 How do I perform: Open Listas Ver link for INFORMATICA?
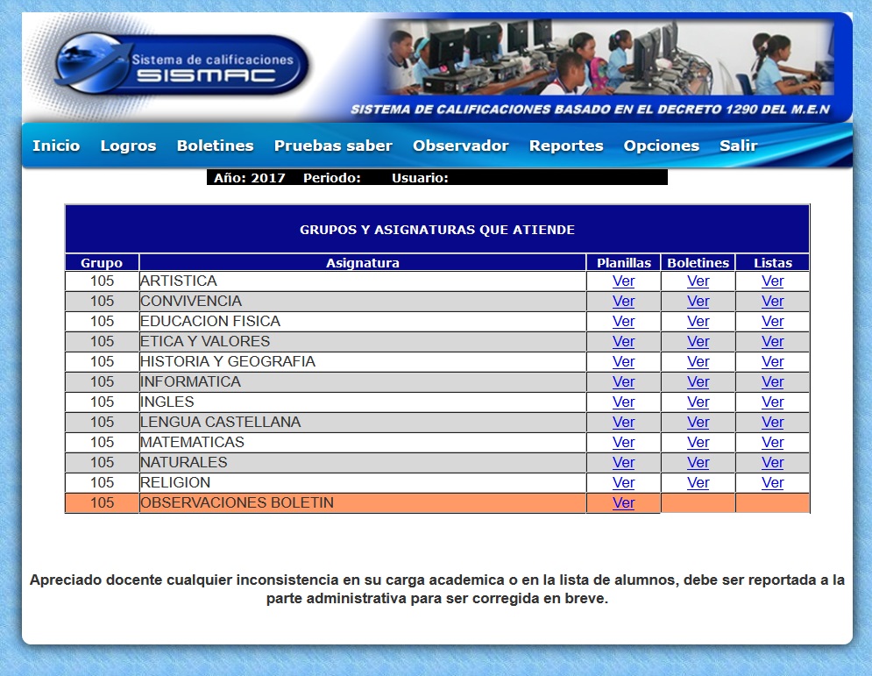coord(772,381)
